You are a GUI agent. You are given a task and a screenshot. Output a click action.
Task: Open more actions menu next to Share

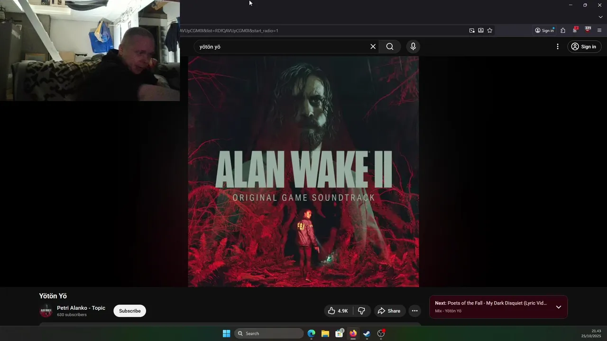(x=414, y=311)
